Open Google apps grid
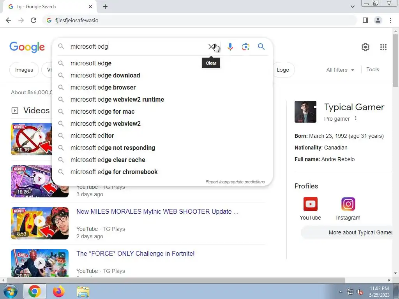 point(383,47)
